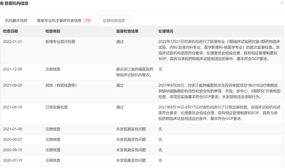
Task: Select the 2021-01-06 inspection date cell
Action: coord(12,129)
